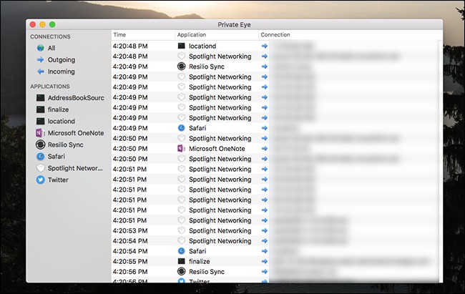The width and height of the screenshot is (465, 294).
Task: Click OneNote icon in 4:20:50 PM row
Action: 181,149
